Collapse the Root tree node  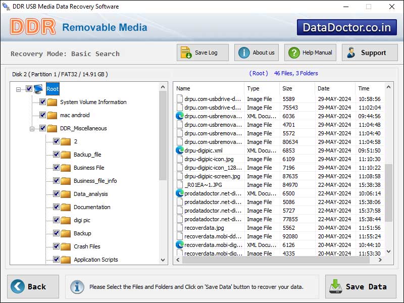pos(19,89)
